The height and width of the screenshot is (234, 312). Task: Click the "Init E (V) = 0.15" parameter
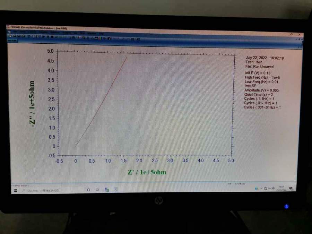[x=258, y=73]
